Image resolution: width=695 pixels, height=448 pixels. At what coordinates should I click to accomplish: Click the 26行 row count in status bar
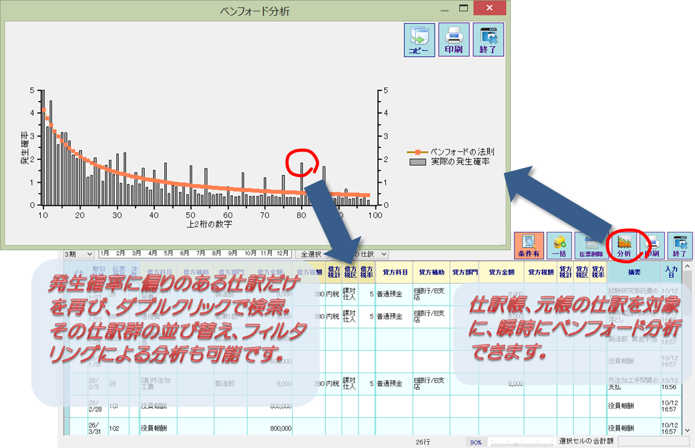(423, 442)
